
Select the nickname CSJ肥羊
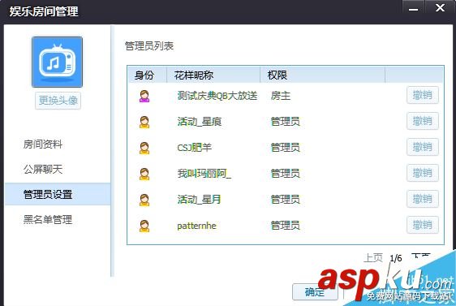pos(194,148)
